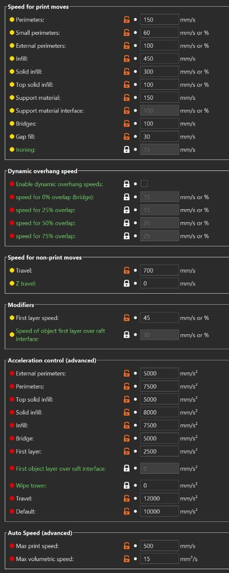This screenshot has height=573, width=229.
Task: Click the lock icon beside First layer speed
Action: [x=127, y=318]
